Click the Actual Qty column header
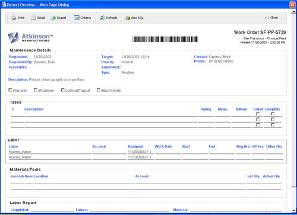Viewport: 297px width, 215px height. (x=271, y=177)
